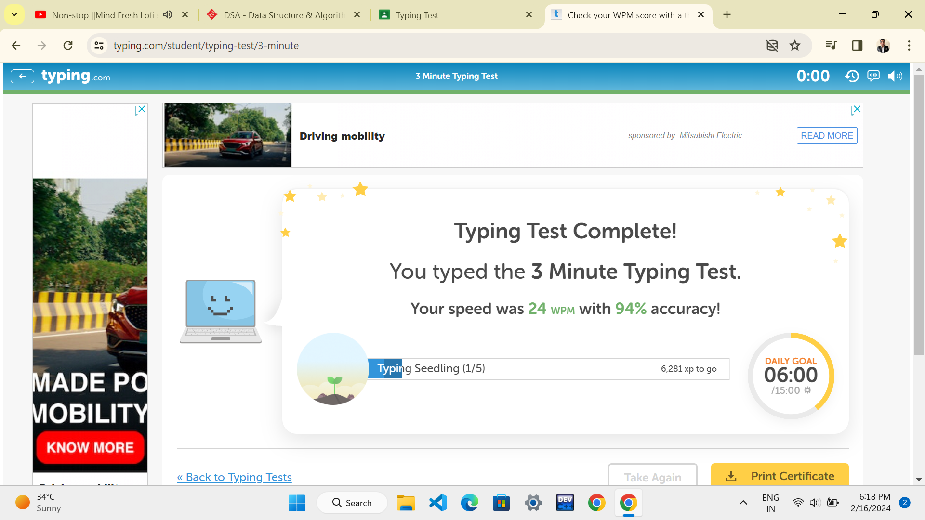This screenshot has width=925, height=520.
Task: Open the tab search dropdown arrow
Action: coord(14,15)
